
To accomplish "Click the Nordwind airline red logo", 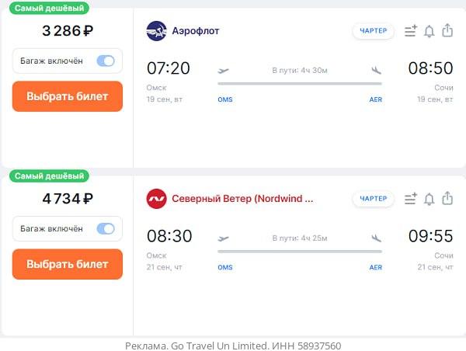I will pos(156,199).
